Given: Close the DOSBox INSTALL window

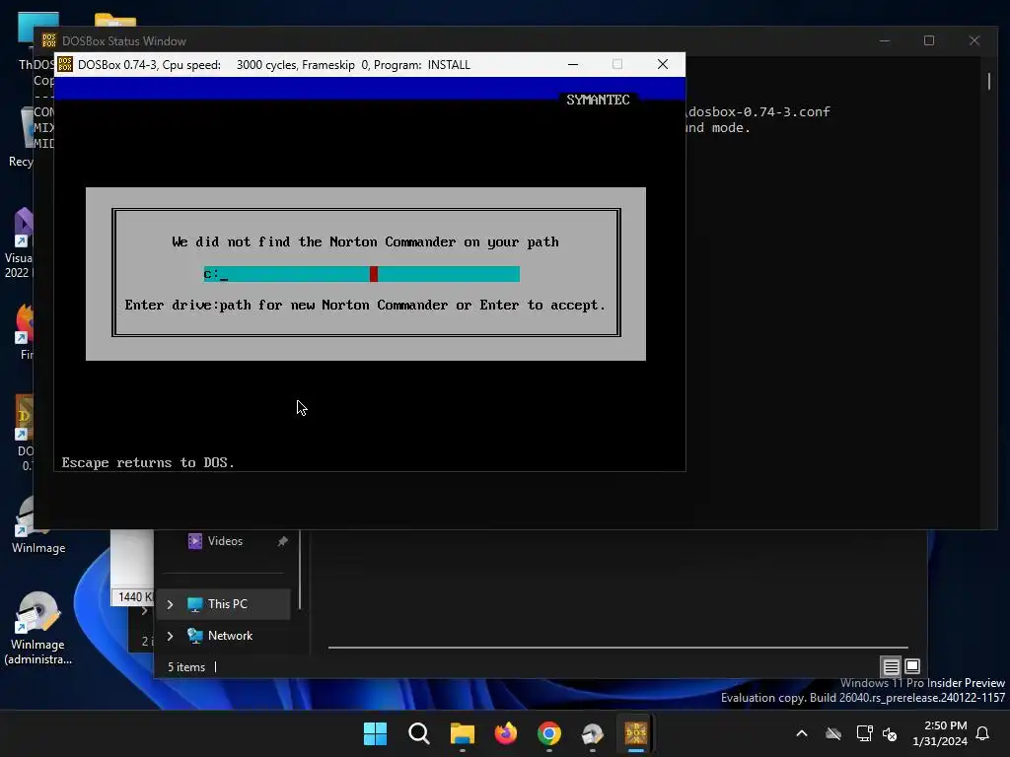Looking at the screenshot, I should point(662,64).
